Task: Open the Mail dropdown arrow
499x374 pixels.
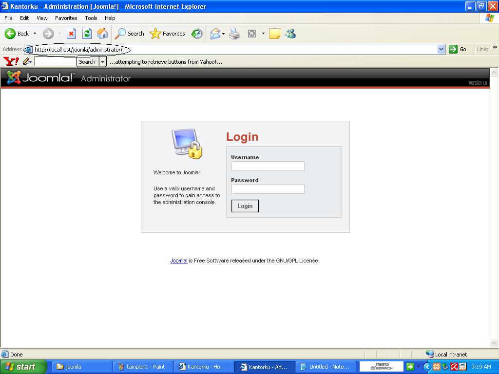Action: [223, 34]
